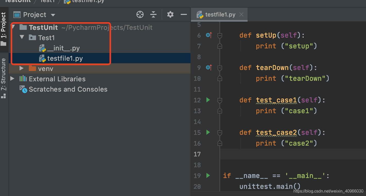Viewport: 366px width, 196px height.
Task: Close the testfile1.py editor tab
Action: (x=241, y=15)
